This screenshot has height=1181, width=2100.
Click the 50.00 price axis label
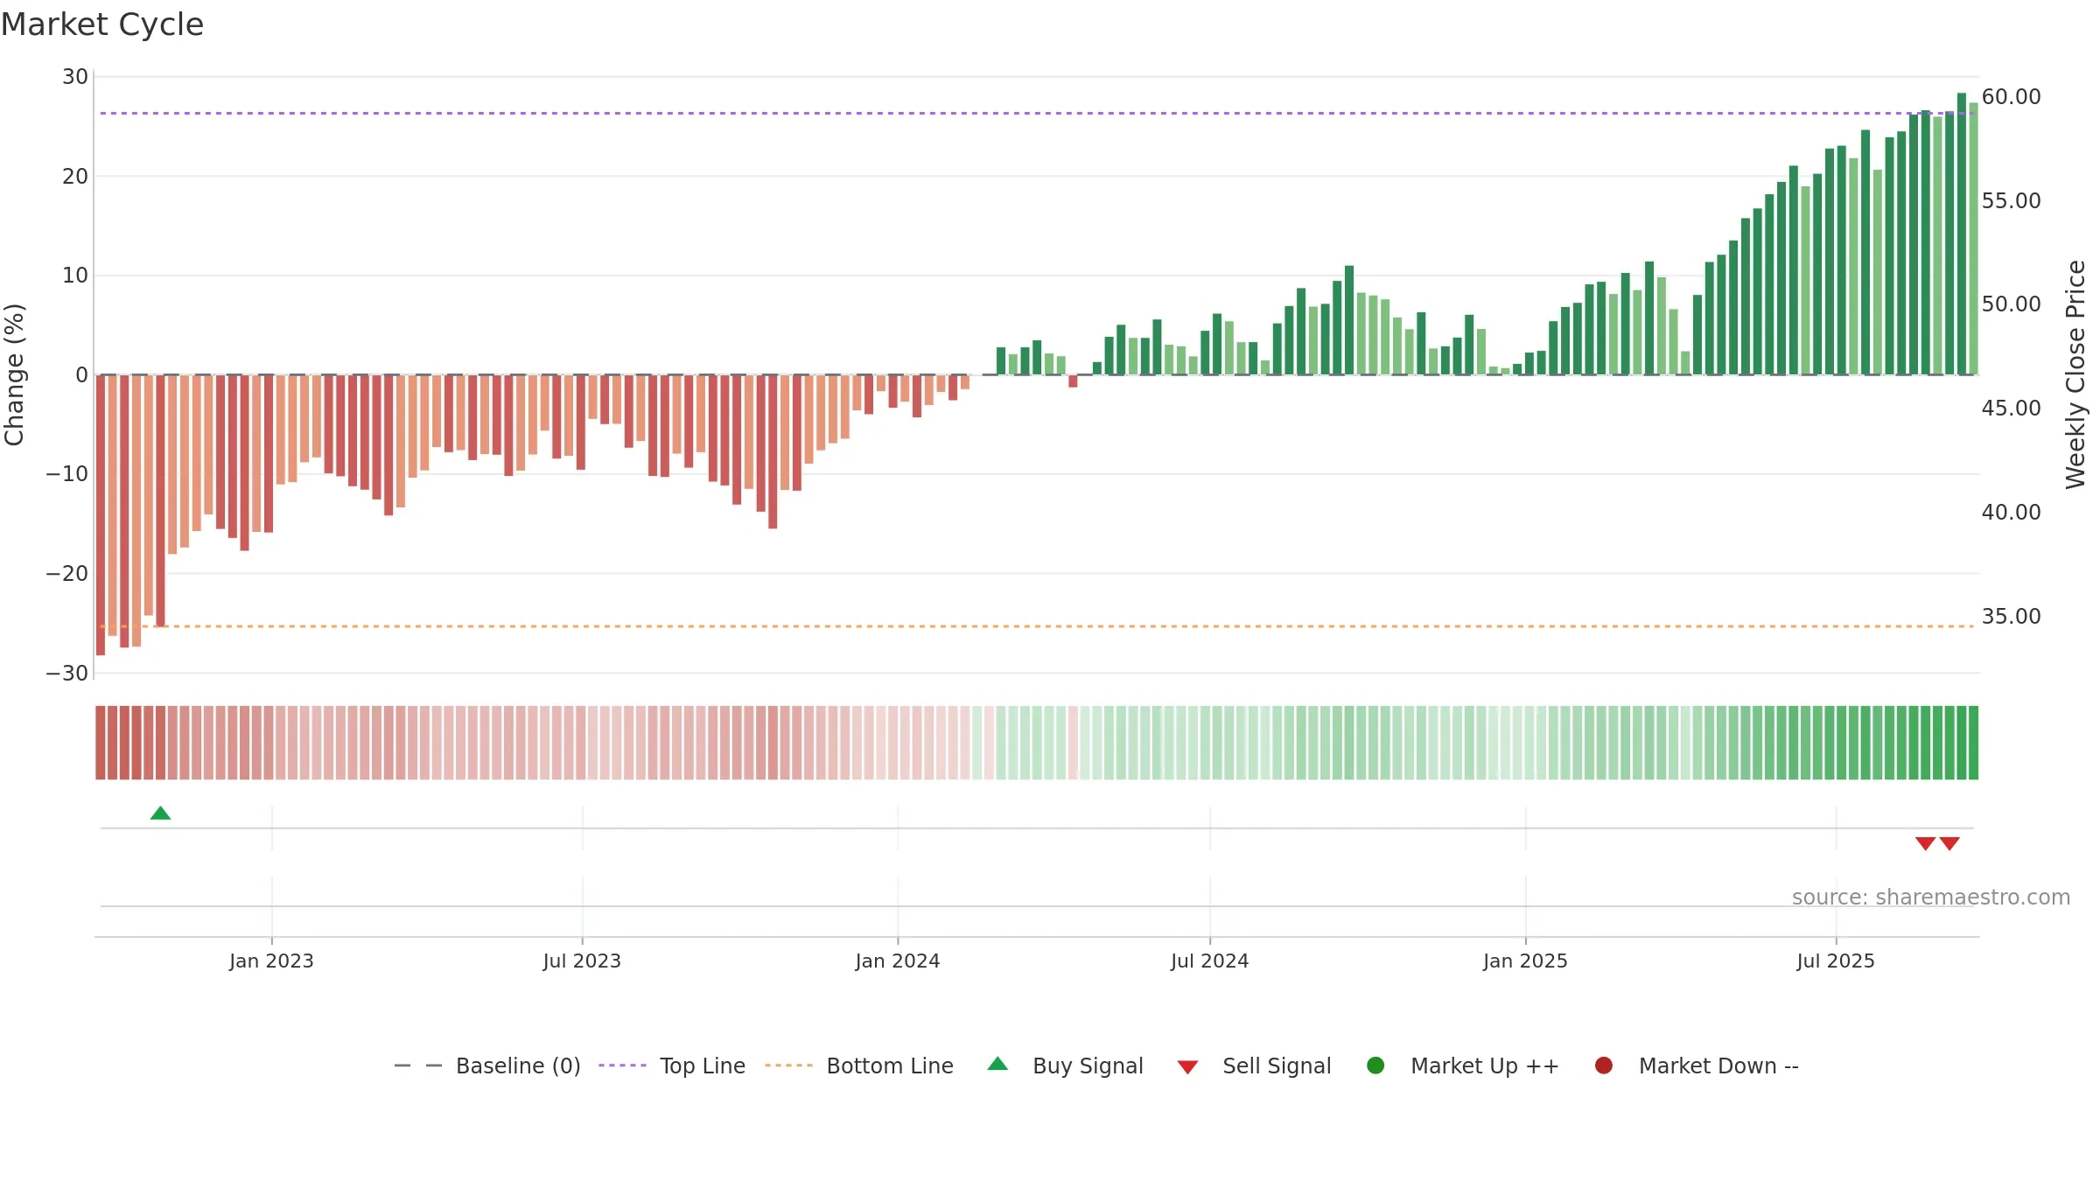[x=2011, y=304]
